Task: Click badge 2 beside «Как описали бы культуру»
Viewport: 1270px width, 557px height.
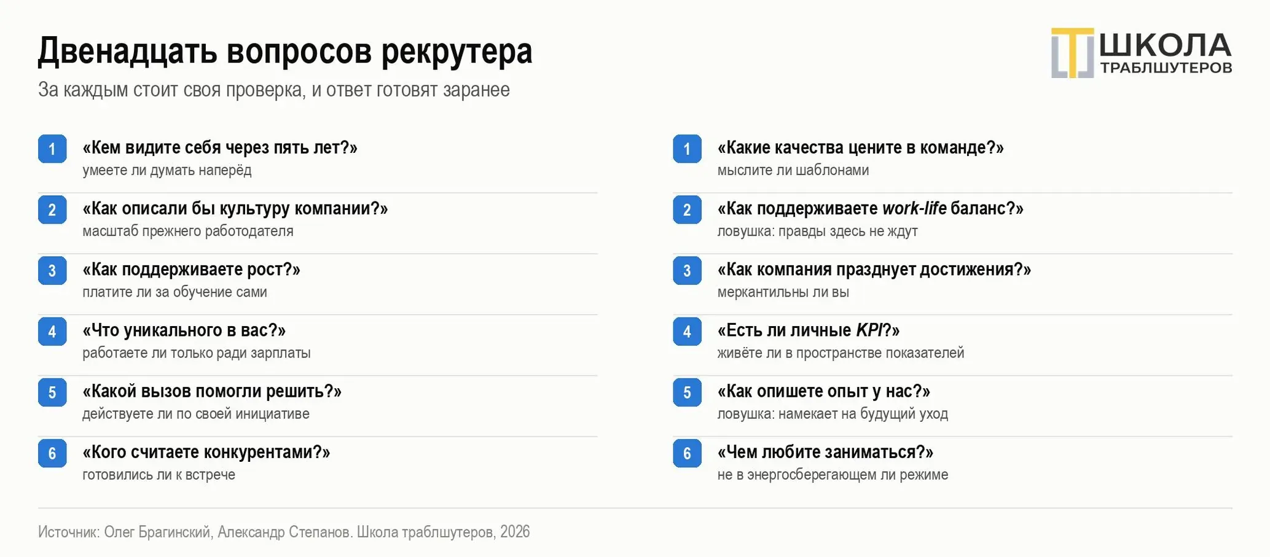Action: [52, 209]
